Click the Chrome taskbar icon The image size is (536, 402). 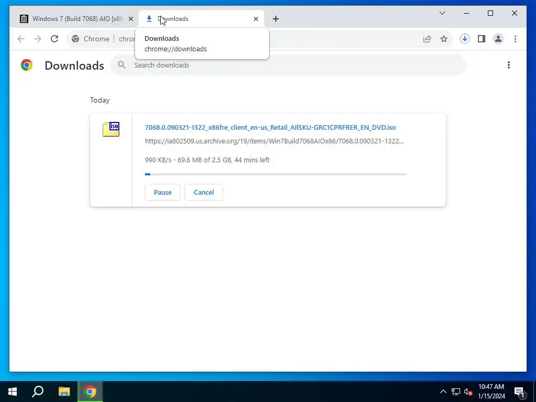[90, 392]
